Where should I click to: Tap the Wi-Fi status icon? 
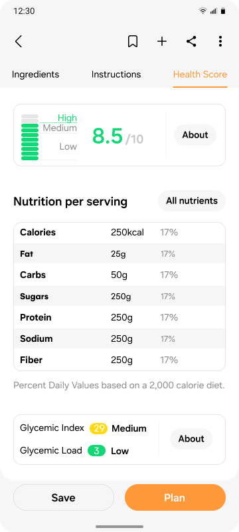(x=202, y=11)
